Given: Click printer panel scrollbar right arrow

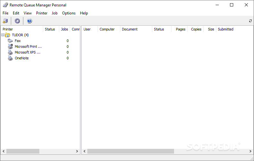Looking at the screenshot, I should (x=77, y=151).
